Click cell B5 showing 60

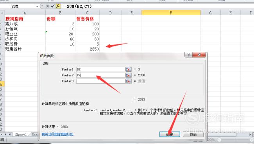tap(60, 39)
